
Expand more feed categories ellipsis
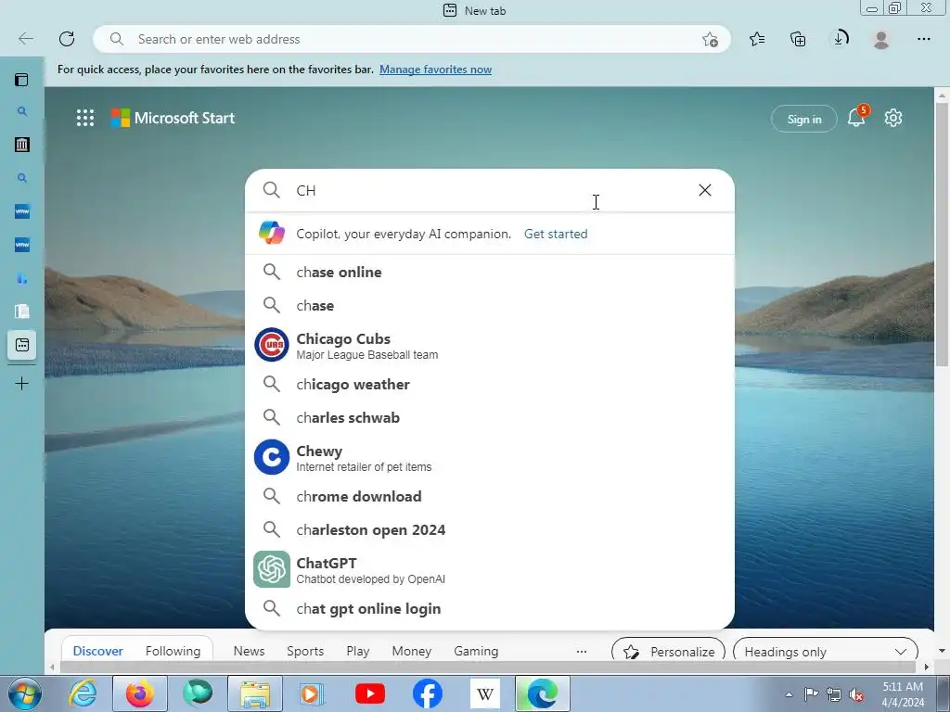coord(582,652)
